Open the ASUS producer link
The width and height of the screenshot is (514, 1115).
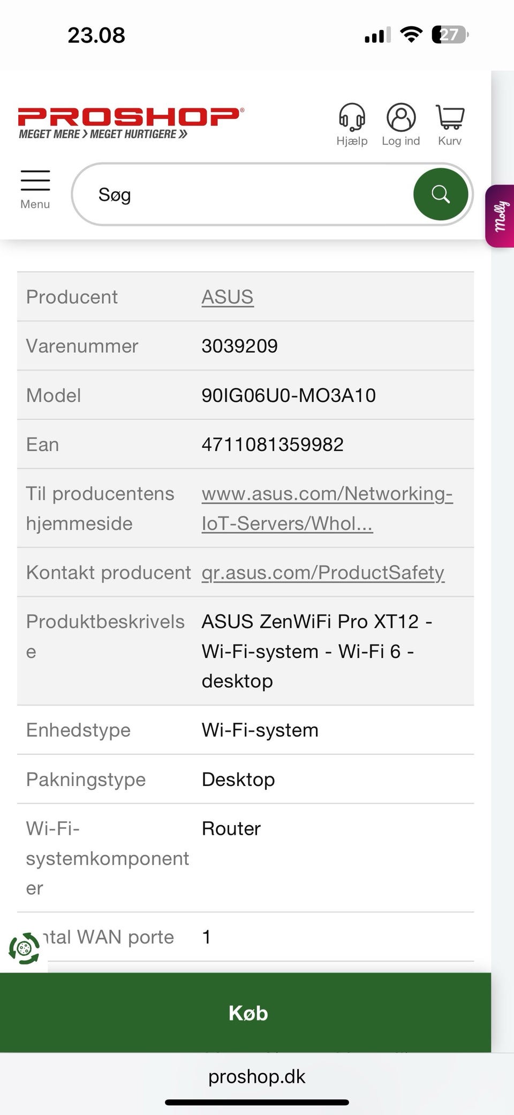228,297
